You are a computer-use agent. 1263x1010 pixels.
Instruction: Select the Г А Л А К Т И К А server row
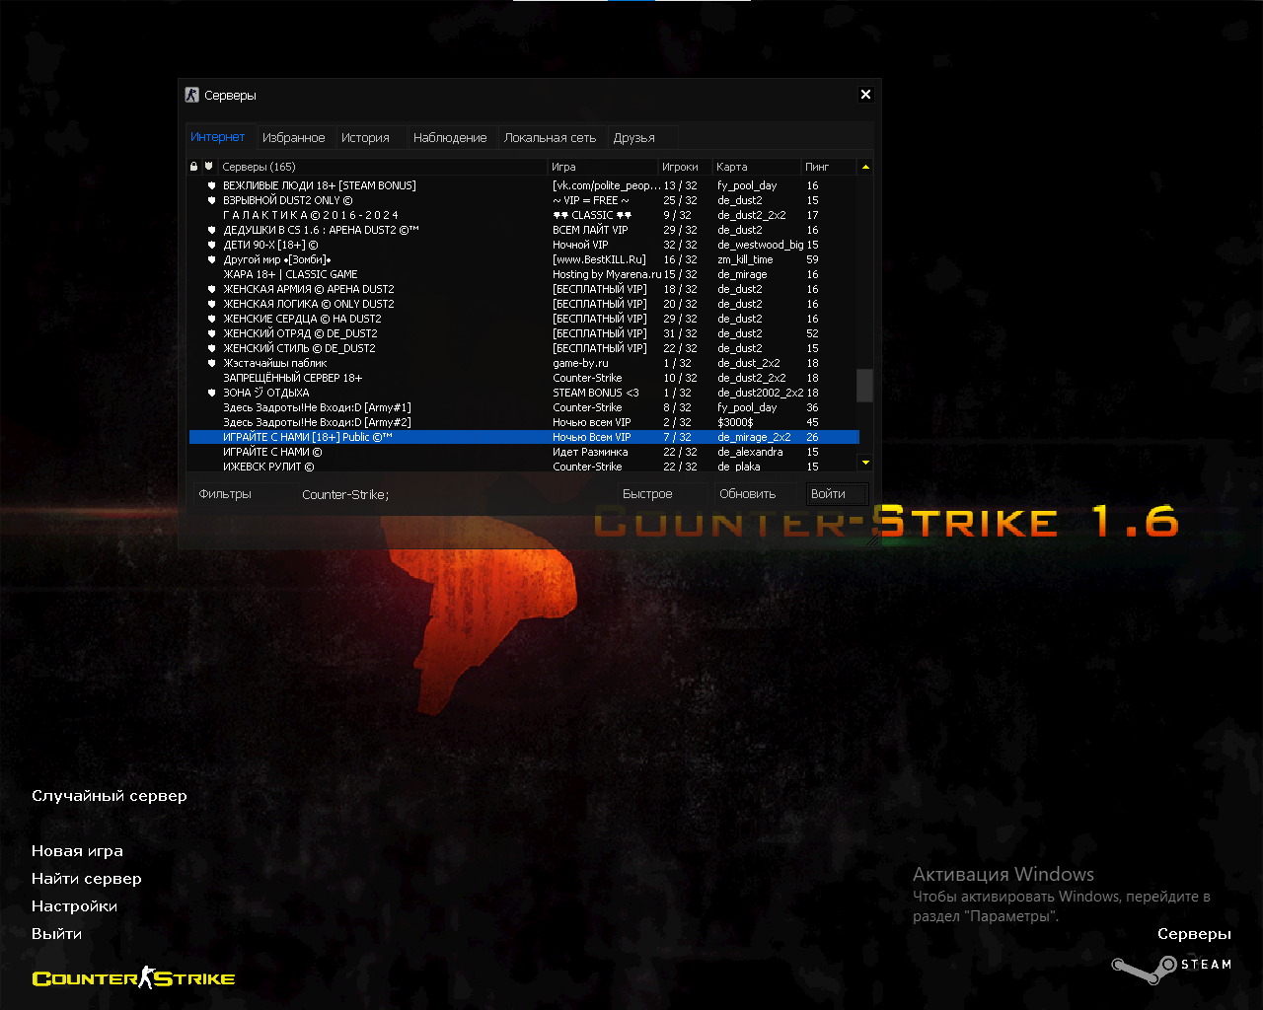524,215
